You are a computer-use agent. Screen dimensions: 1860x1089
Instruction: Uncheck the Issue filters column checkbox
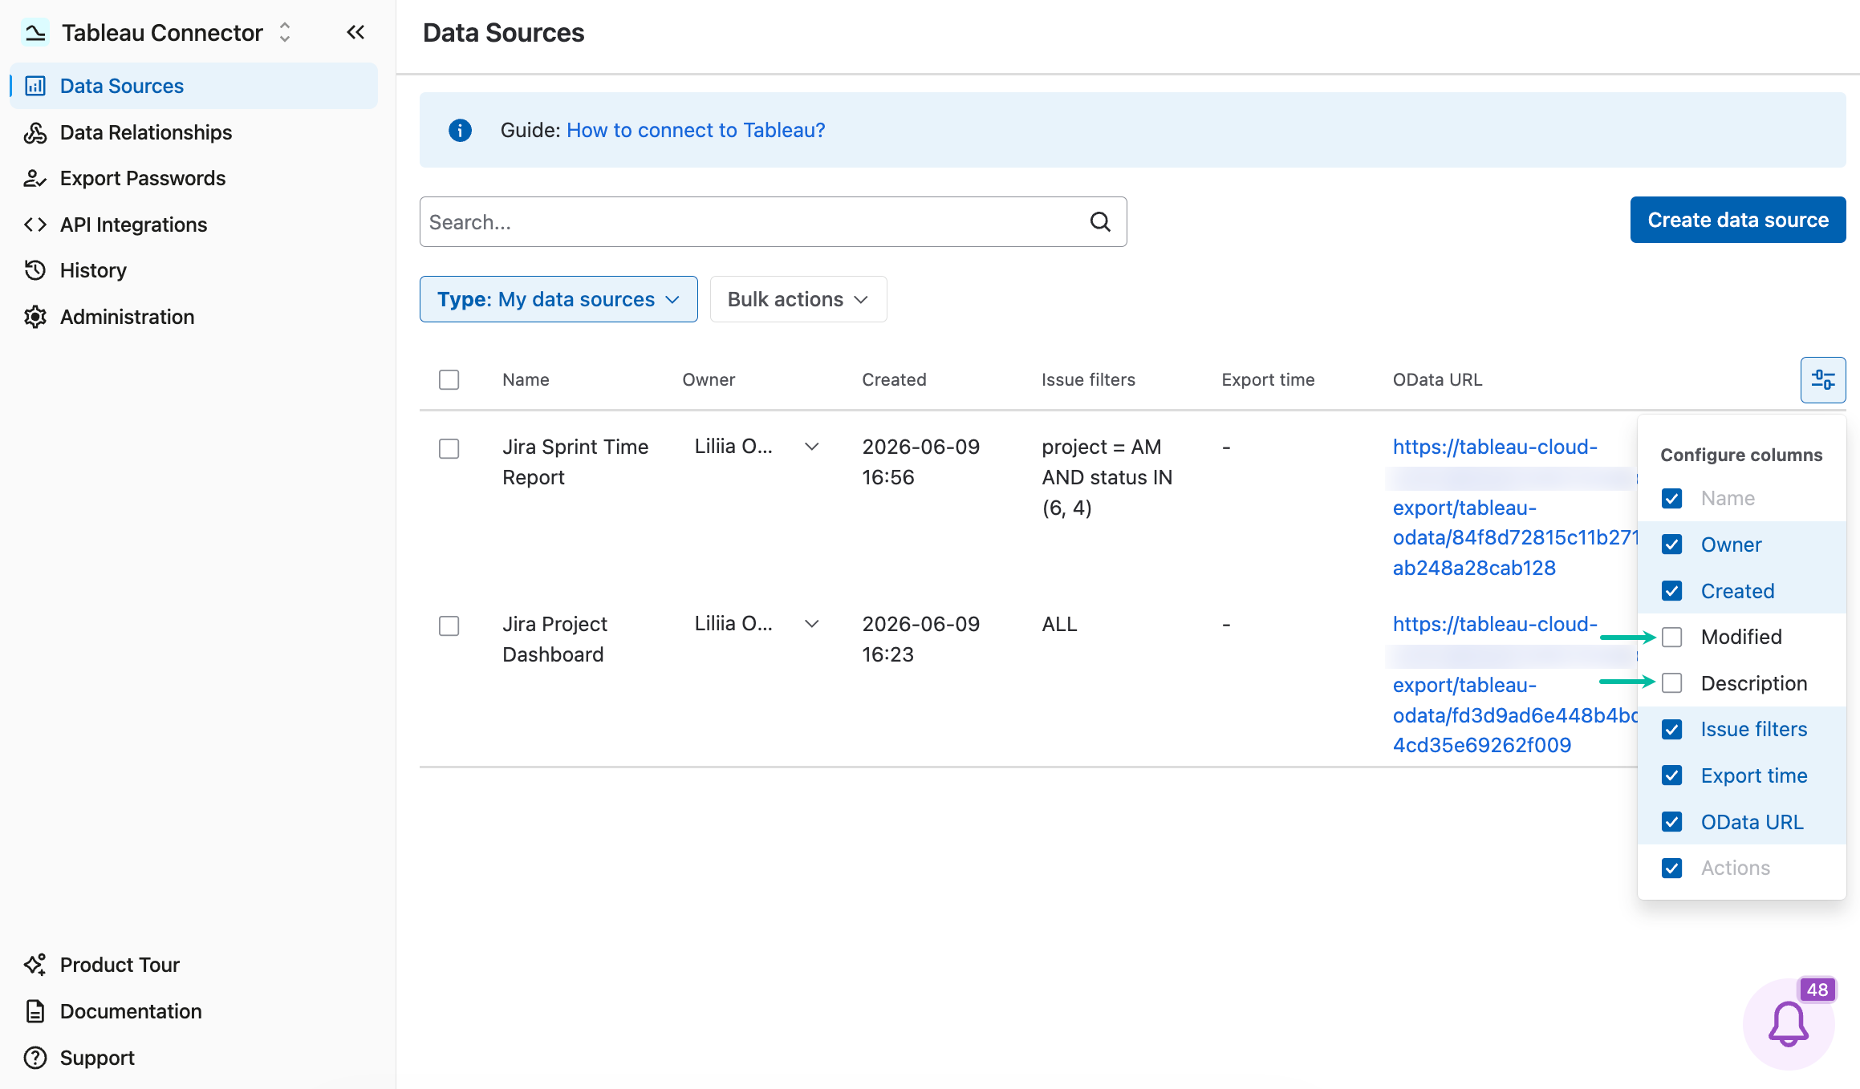pyautogui.click(x=1672, y=729)
